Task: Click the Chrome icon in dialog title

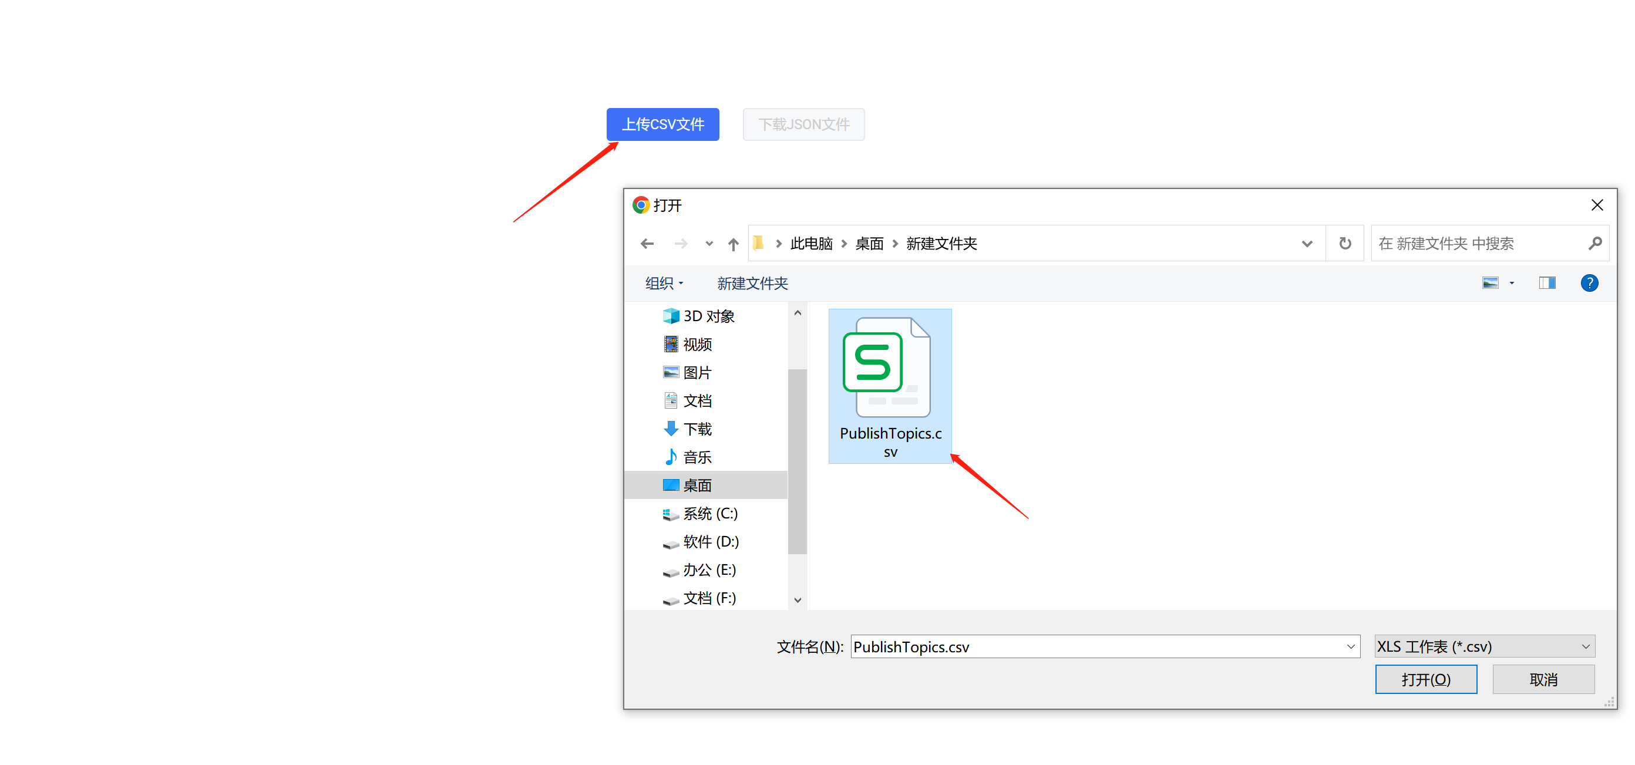Action: pyautogui.click(x=640, y=205)
